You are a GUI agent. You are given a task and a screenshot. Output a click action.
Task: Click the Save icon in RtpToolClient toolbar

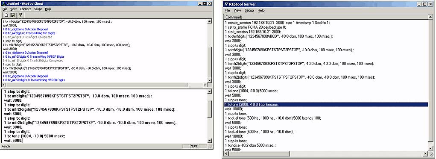(12, 15)
